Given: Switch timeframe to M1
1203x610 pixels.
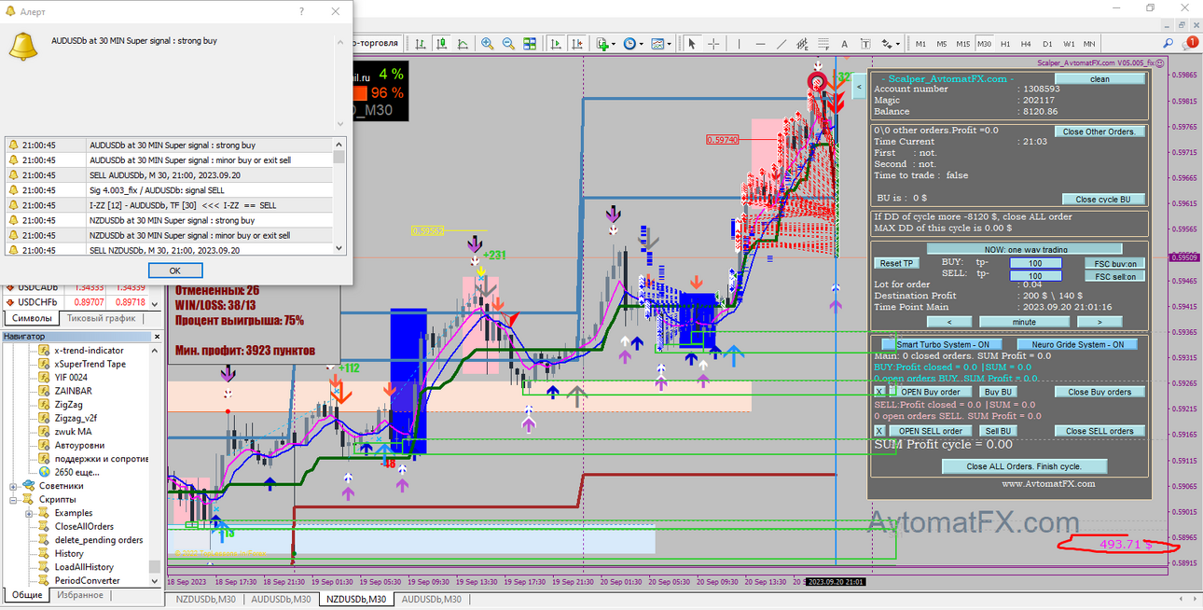Looking at the screenshot, I should pos(920,43).
